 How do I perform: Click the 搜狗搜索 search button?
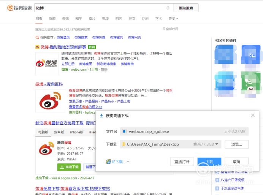point(186,8)
